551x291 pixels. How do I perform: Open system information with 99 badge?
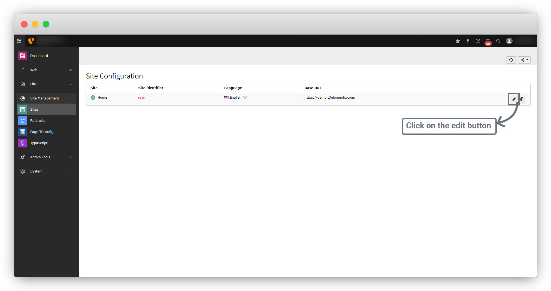pos(488,41)
